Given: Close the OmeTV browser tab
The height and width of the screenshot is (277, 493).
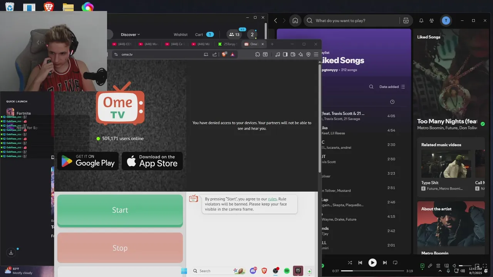Looking at the screenshot, I should point(263,44).
